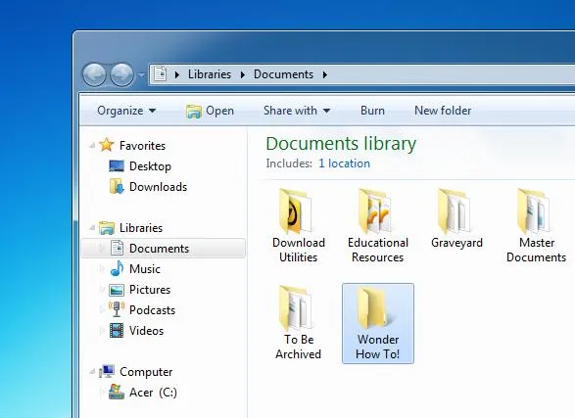Collapse the Libraries group triangle
This screenshot has width=575, height=418.
92,228
